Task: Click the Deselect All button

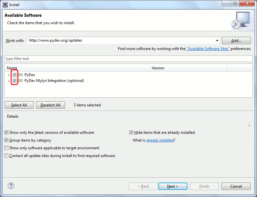Action: pos(51,105)
